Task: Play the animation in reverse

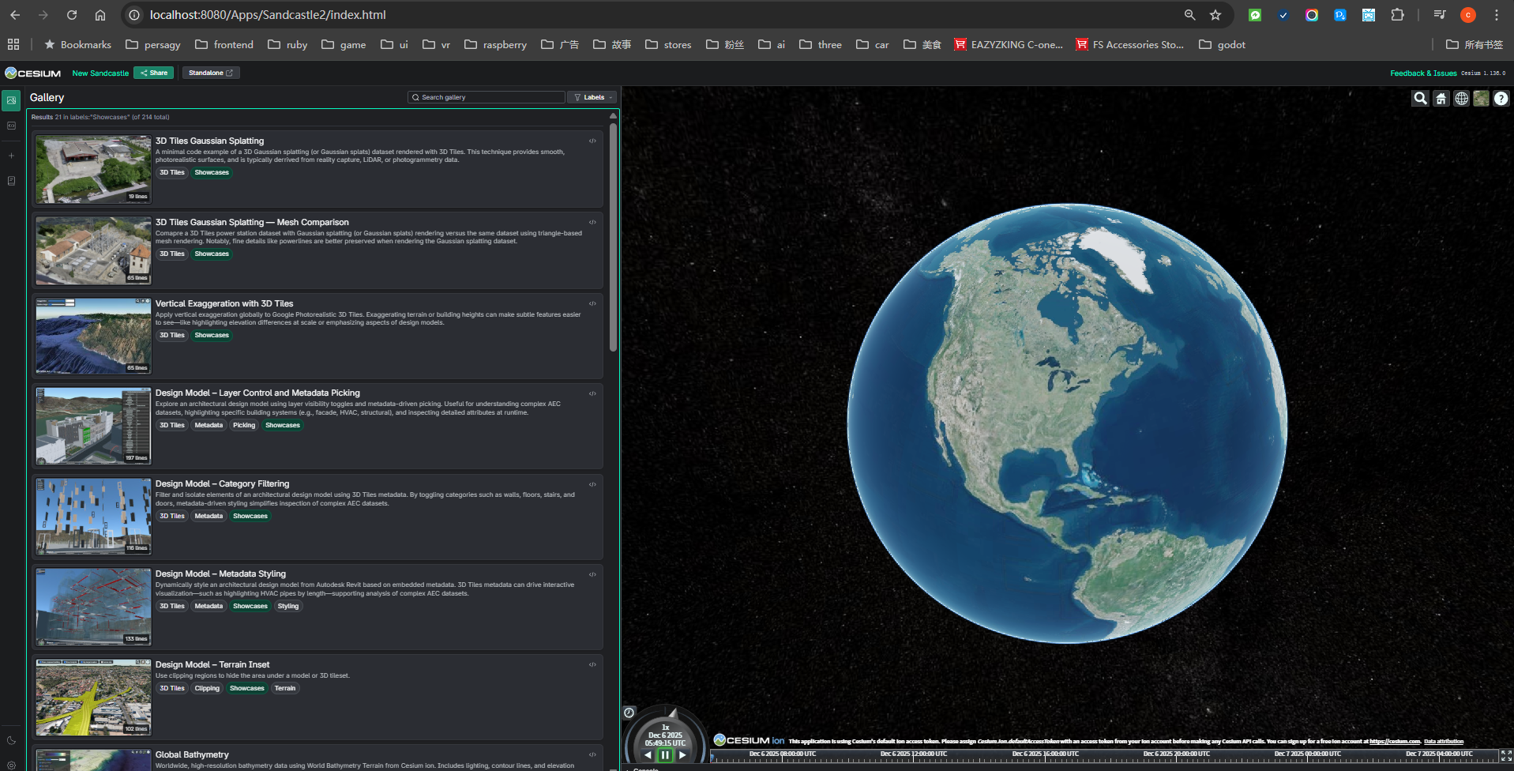Action: pos(648,755)
